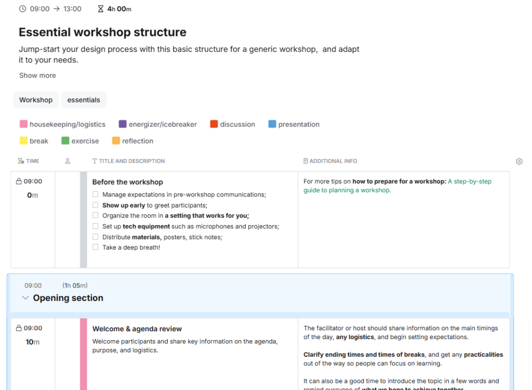The width and height of the screenshot is (532, 390).
Task: Expand the description via Show more
Action: (x=37, y=75)
